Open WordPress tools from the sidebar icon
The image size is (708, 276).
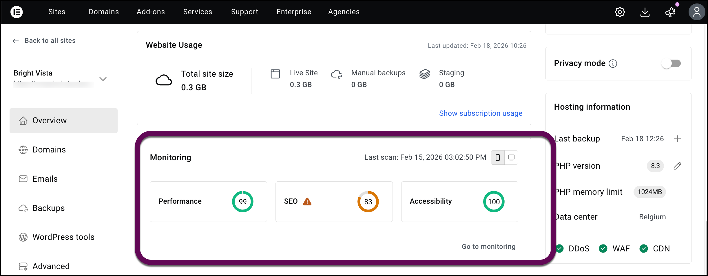23,237
